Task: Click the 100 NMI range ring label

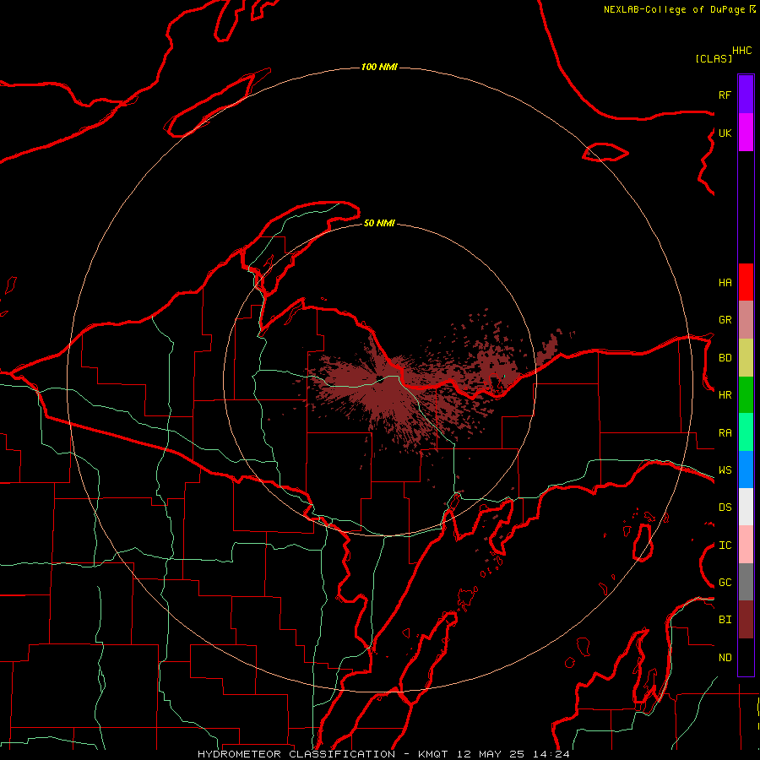Action: point(379,67)
